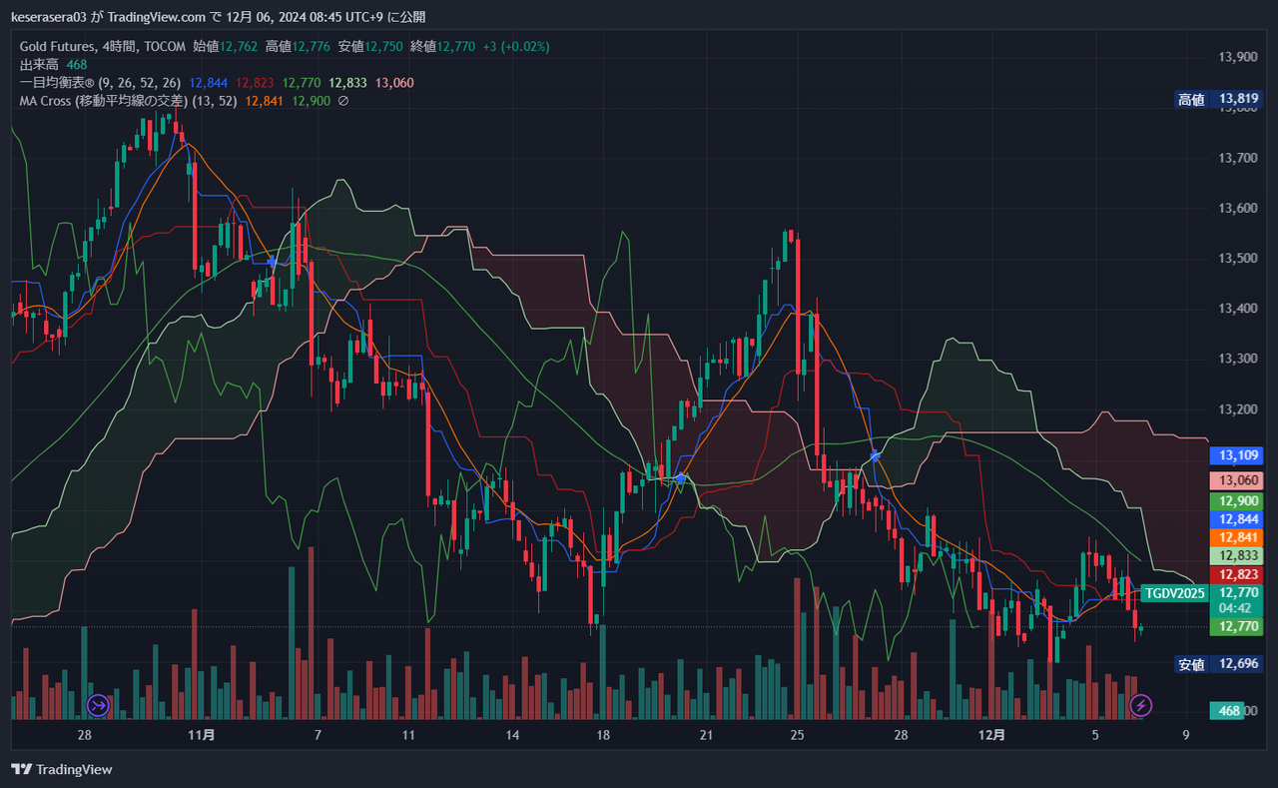Click the blue 12,844 price scale label
The image size is (1278, 788).
tap(1236, 519)
